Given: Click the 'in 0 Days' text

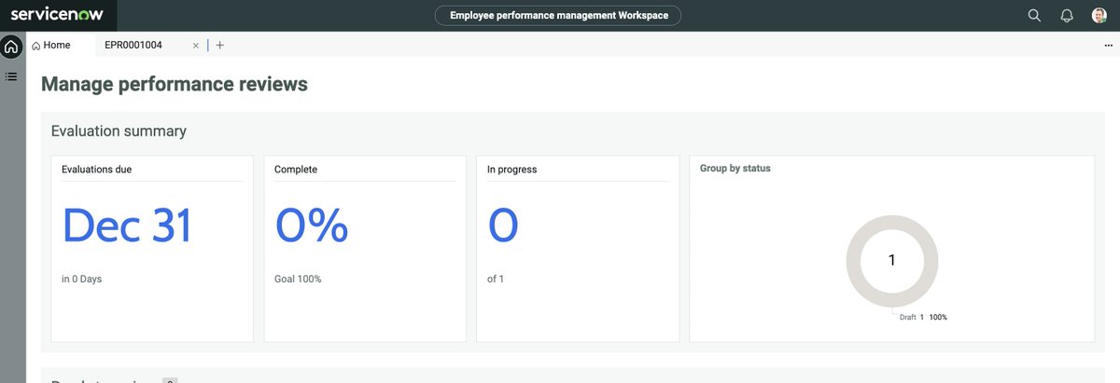Looking at the screenshot, I should point(81,279).
